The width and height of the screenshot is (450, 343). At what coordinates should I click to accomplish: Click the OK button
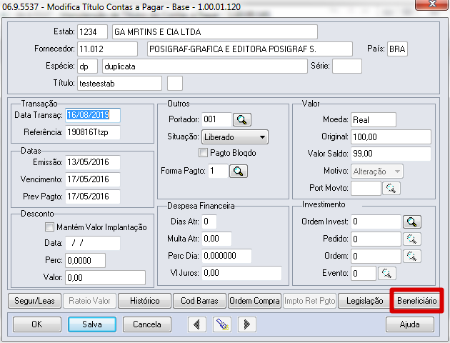[36, 324]
